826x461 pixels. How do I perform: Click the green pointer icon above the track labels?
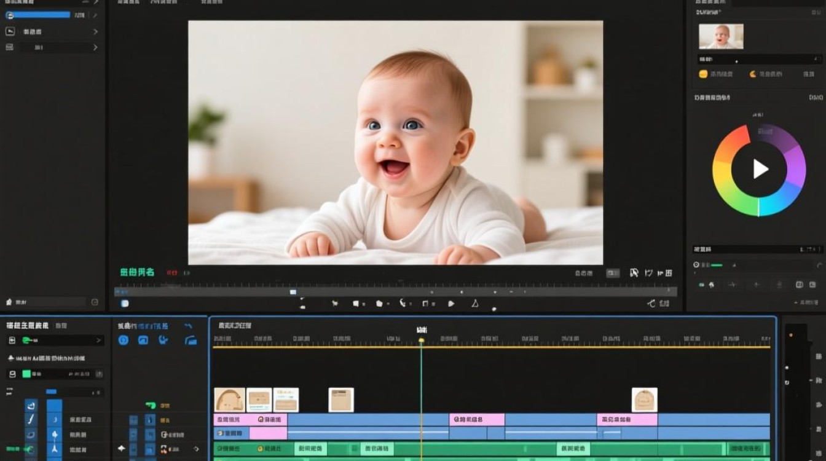pos(151,405)
